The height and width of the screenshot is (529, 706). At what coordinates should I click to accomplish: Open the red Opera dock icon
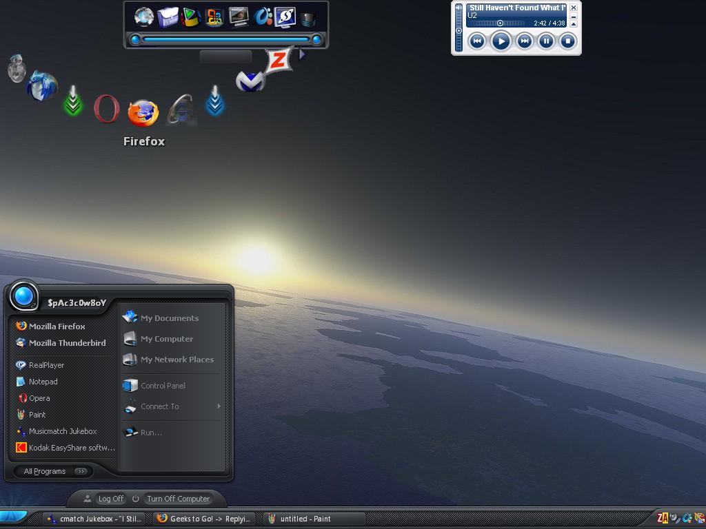click(107, 109)
